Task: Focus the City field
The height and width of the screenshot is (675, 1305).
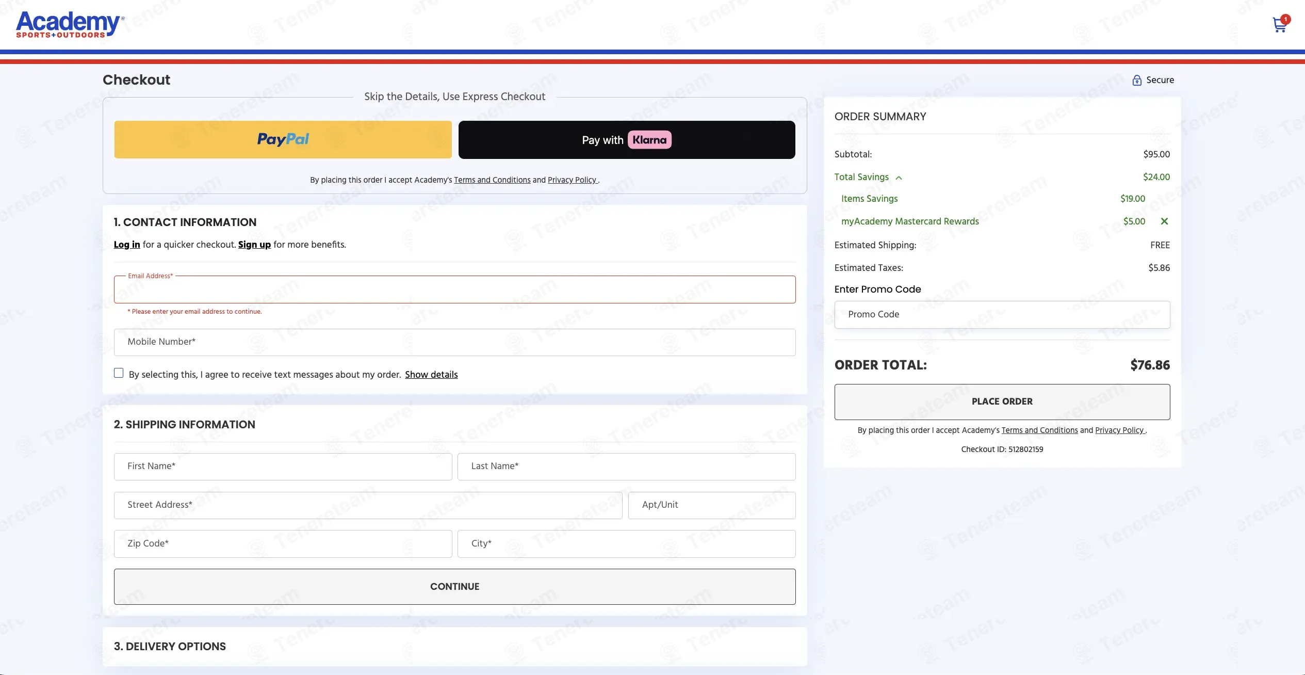Action: 627,544
